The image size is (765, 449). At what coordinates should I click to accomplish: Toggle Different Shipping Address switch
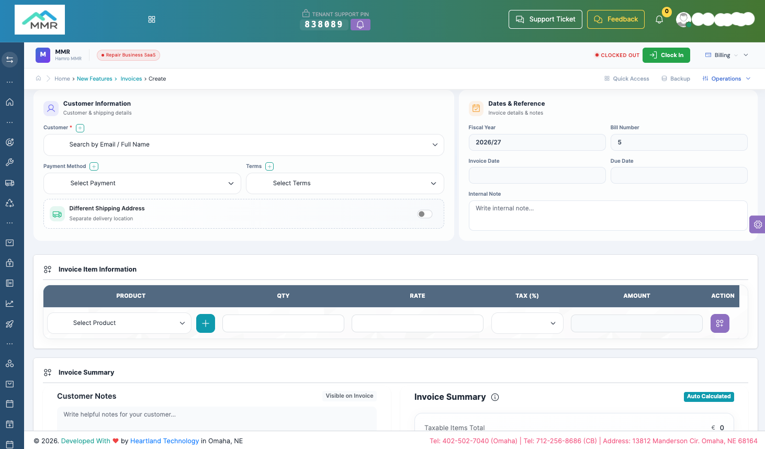click(425, 214)
